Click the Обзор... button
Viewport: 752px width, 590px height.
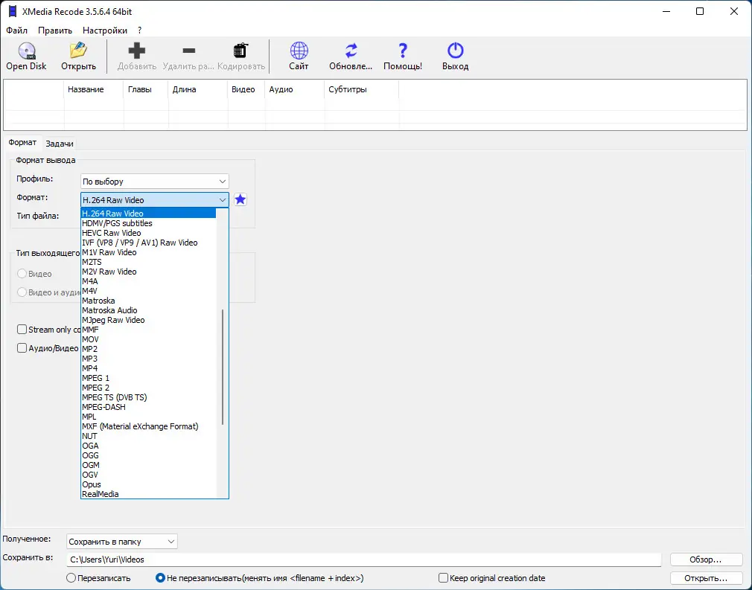(706, 559)
